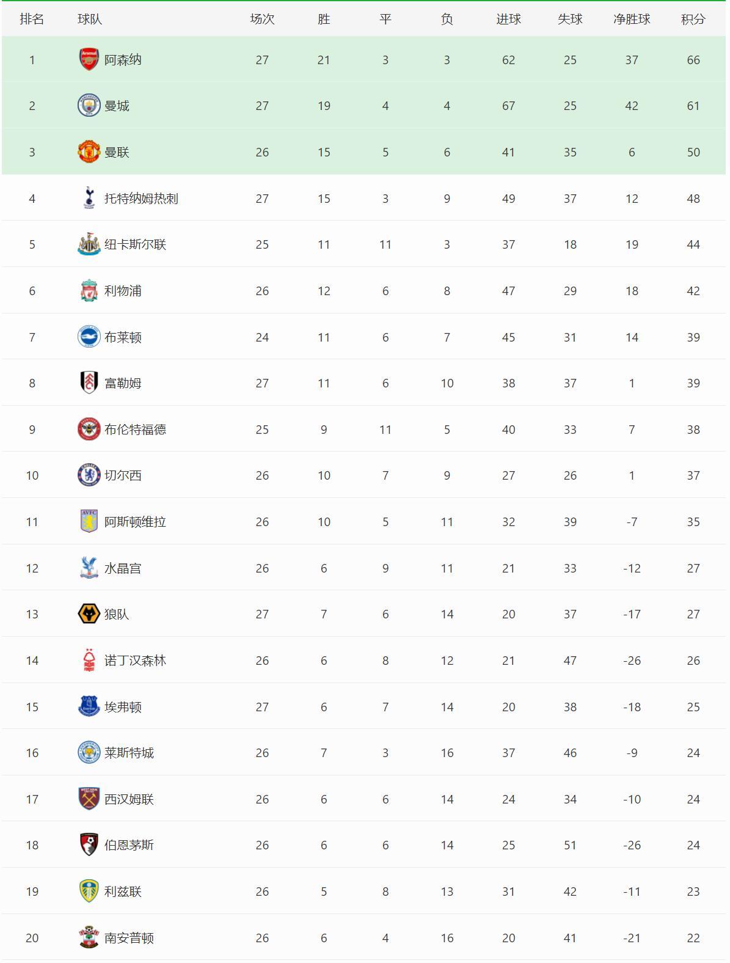
Task: Select the 积分 column header
Action: pyautogui.click(x=693, y=19)
